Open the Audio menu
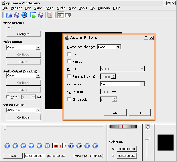Image resolution: width=177 pixels, height=162 pixels. [x=61, y=8]
